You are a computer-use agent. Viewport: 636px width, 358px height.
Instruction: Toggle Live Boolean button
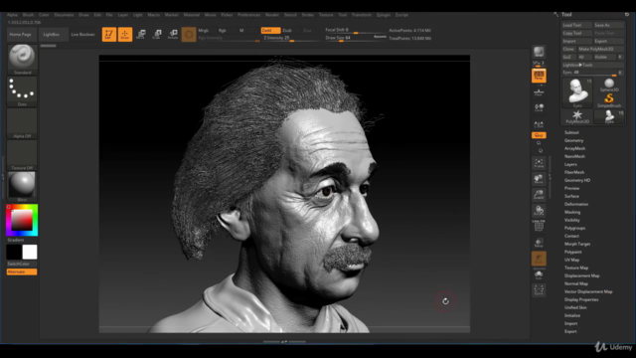click(x=82, y=35)
